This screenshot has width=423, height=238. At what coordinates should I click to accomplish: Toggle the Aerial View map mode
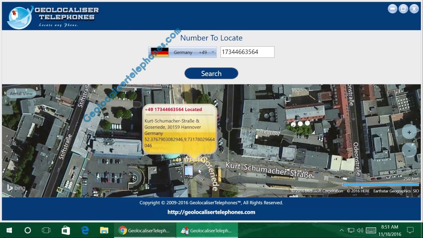(21, 94)
